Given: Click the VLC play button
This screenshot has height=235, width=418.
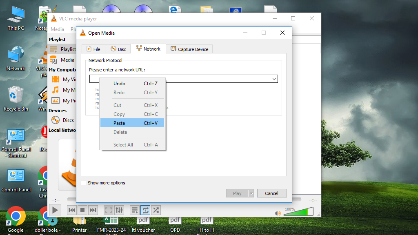Looking at the screenshot, I should (55, 210).
